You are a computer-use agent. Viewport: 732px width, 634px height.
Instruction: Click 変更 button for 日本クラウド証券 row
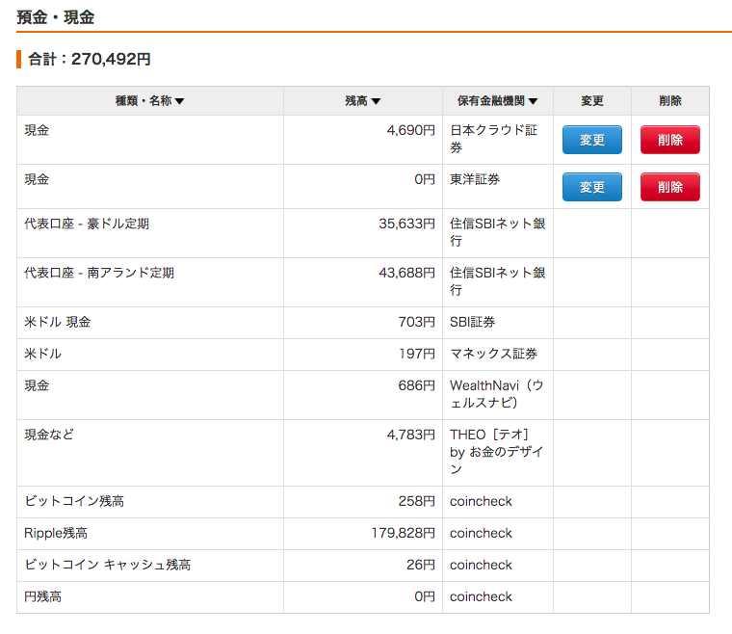(x=592, y=140)
